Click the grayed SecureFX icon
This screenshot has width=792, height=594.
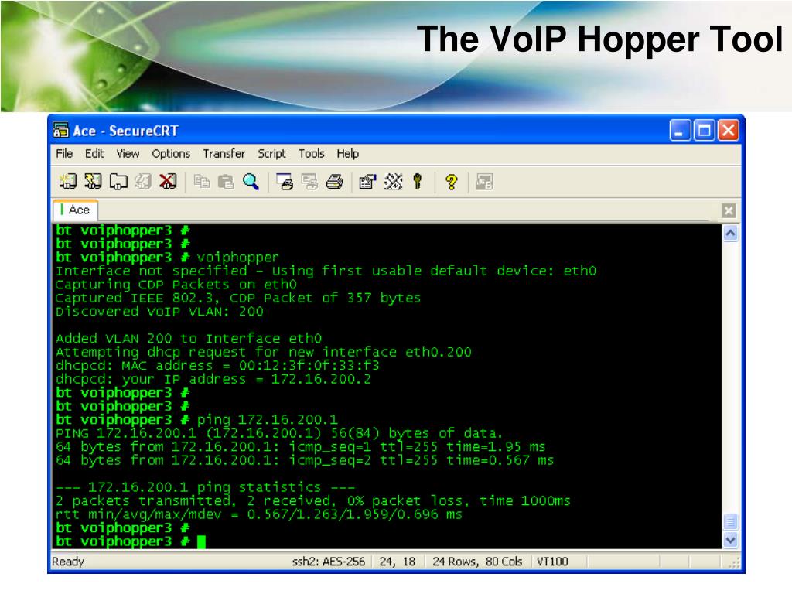point(484,181)
